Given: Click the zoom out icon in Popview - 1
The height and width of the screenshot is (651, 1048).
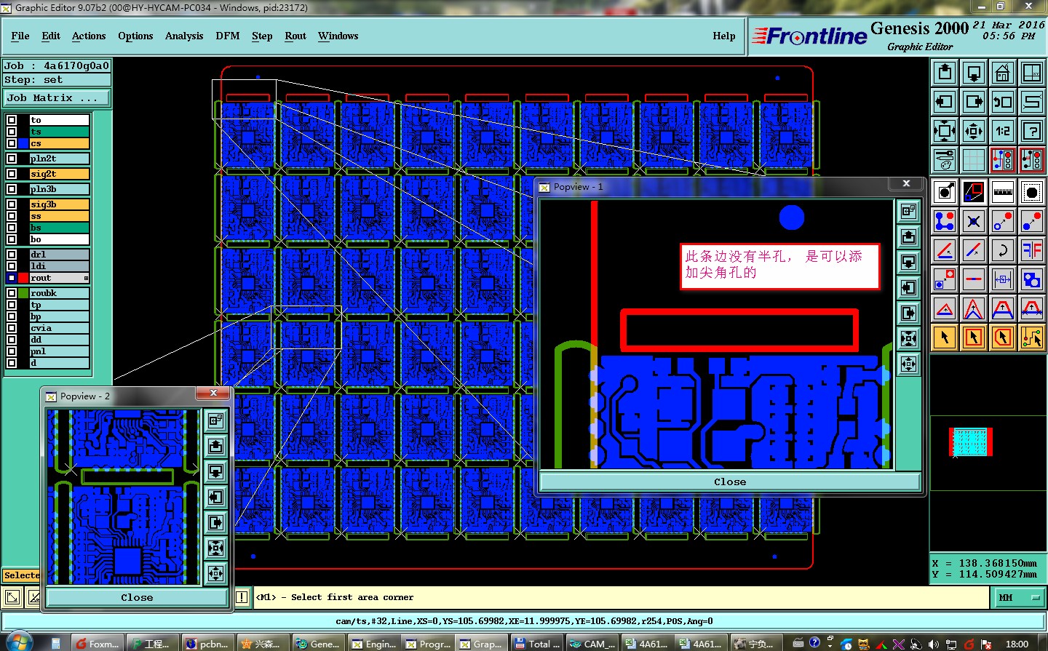Looking at the screenshot, I should [x=909, y=364].
